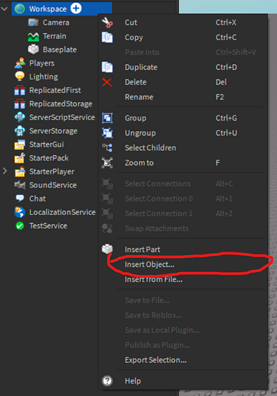This screenshot has height=396, width=277.
Task: Click the StarterGui folder icon
Action: click(20, 144)
